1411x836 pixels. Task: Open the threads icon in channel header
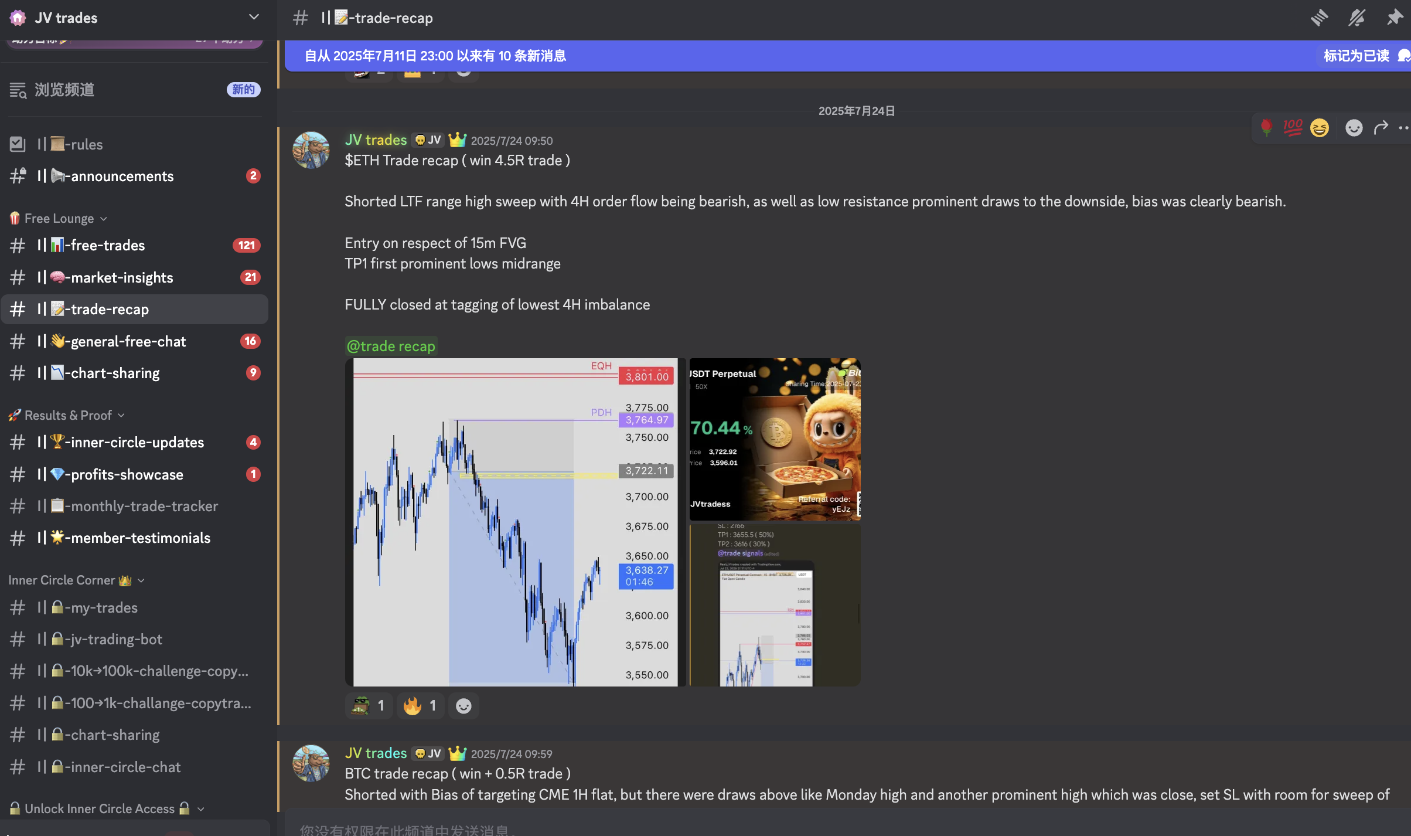tap(1319, 18)
